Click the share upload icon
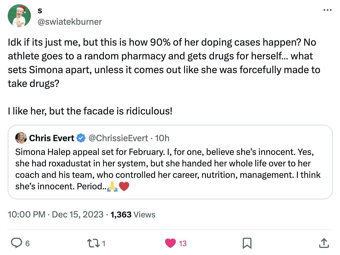 (x=324, y=243)
